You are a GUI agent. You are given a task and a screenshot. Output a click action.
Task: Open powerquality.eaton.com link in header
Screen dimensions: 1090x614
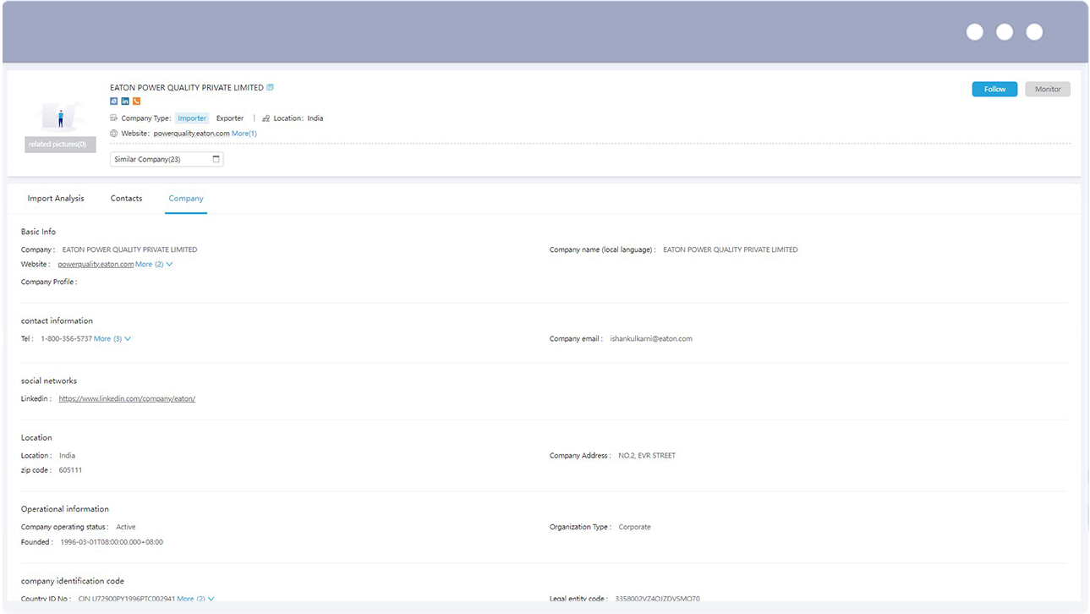(x=192, y=134)
